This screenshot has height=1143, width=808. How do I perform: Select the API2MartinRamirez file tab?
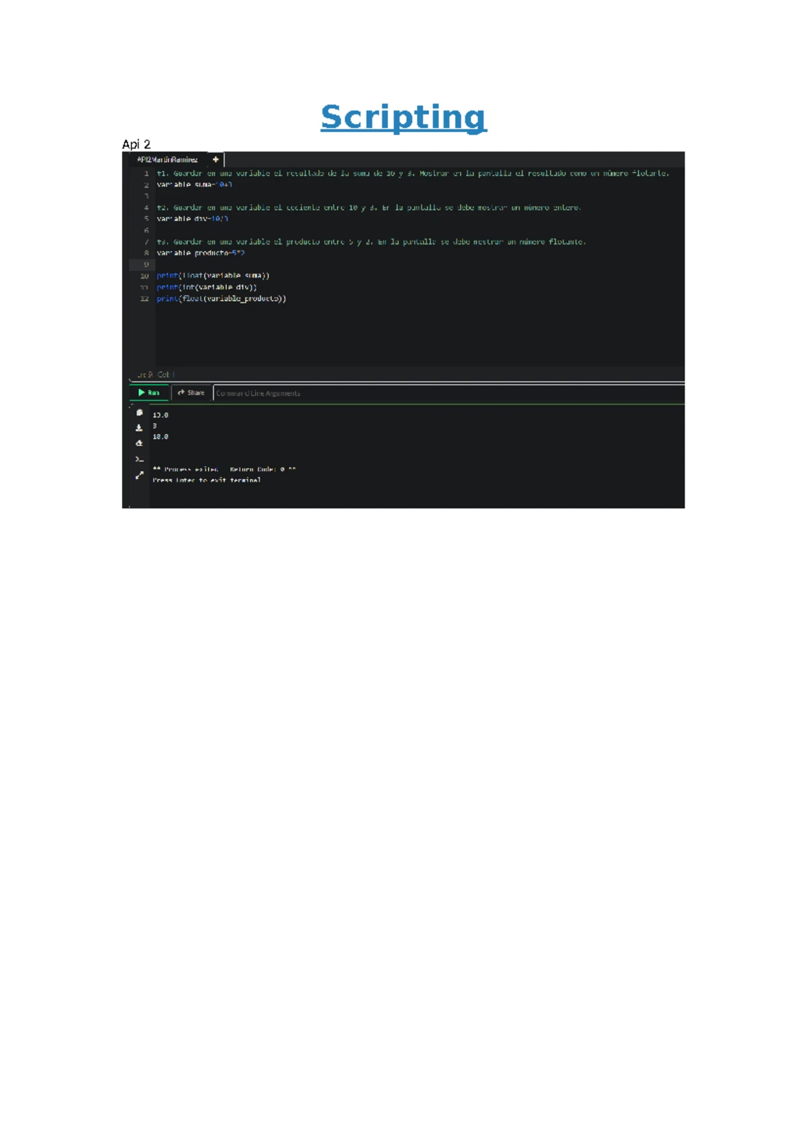pyautogui.click(x=167, y=160)
